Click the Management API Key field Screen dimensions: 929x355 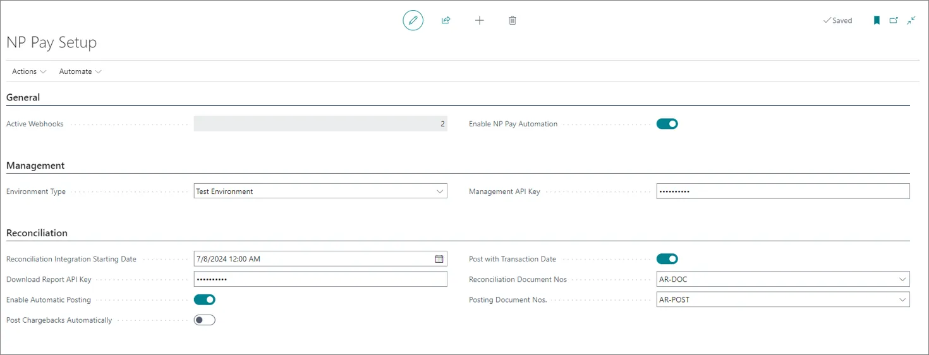pyautogui.click(x=783, y=191)
